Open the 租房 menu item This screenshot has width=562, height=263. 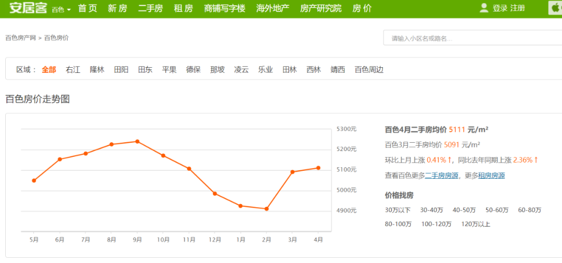pyautogui.click(x=183, y=8)
